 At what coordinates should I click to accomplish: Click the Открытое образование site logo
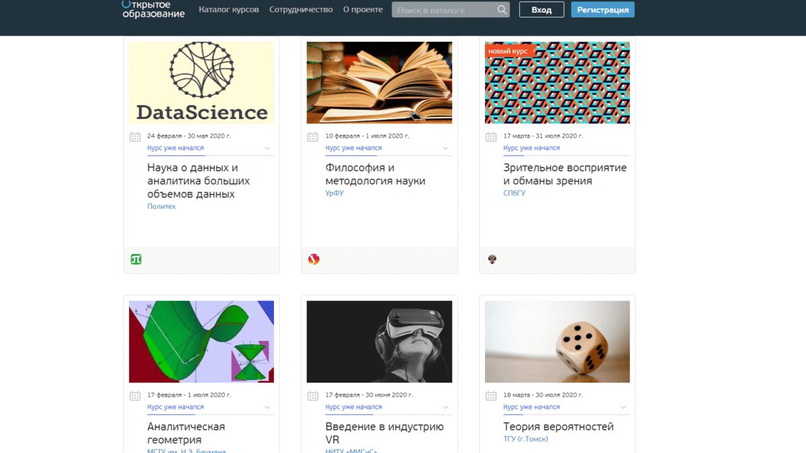pyautogui.click(x=153, y=9)
